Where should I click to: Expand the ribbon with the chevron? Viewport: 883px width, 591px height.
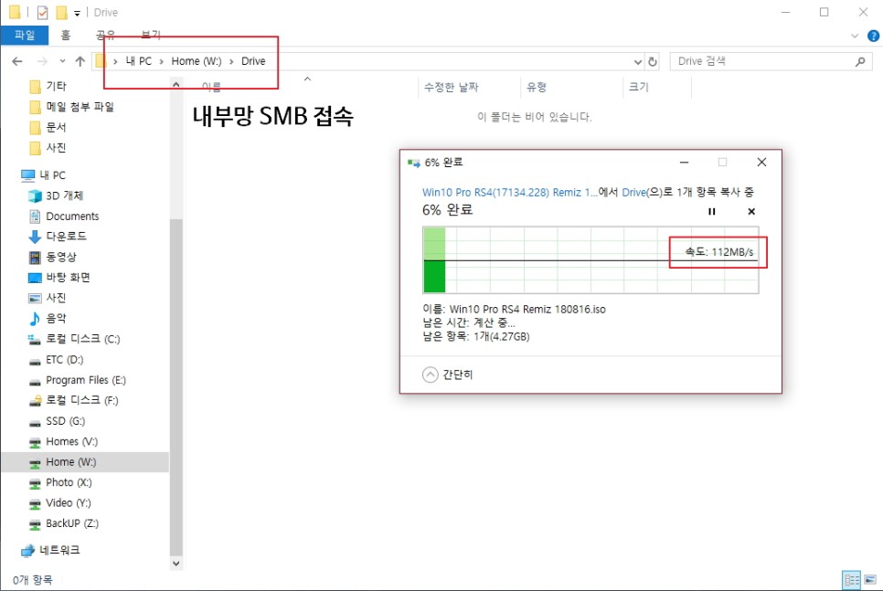[x=855, y=36]
